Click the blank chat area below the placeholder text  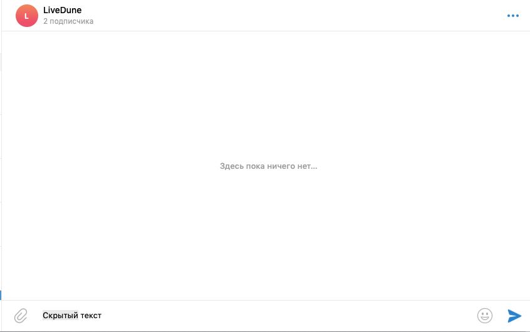266,233
